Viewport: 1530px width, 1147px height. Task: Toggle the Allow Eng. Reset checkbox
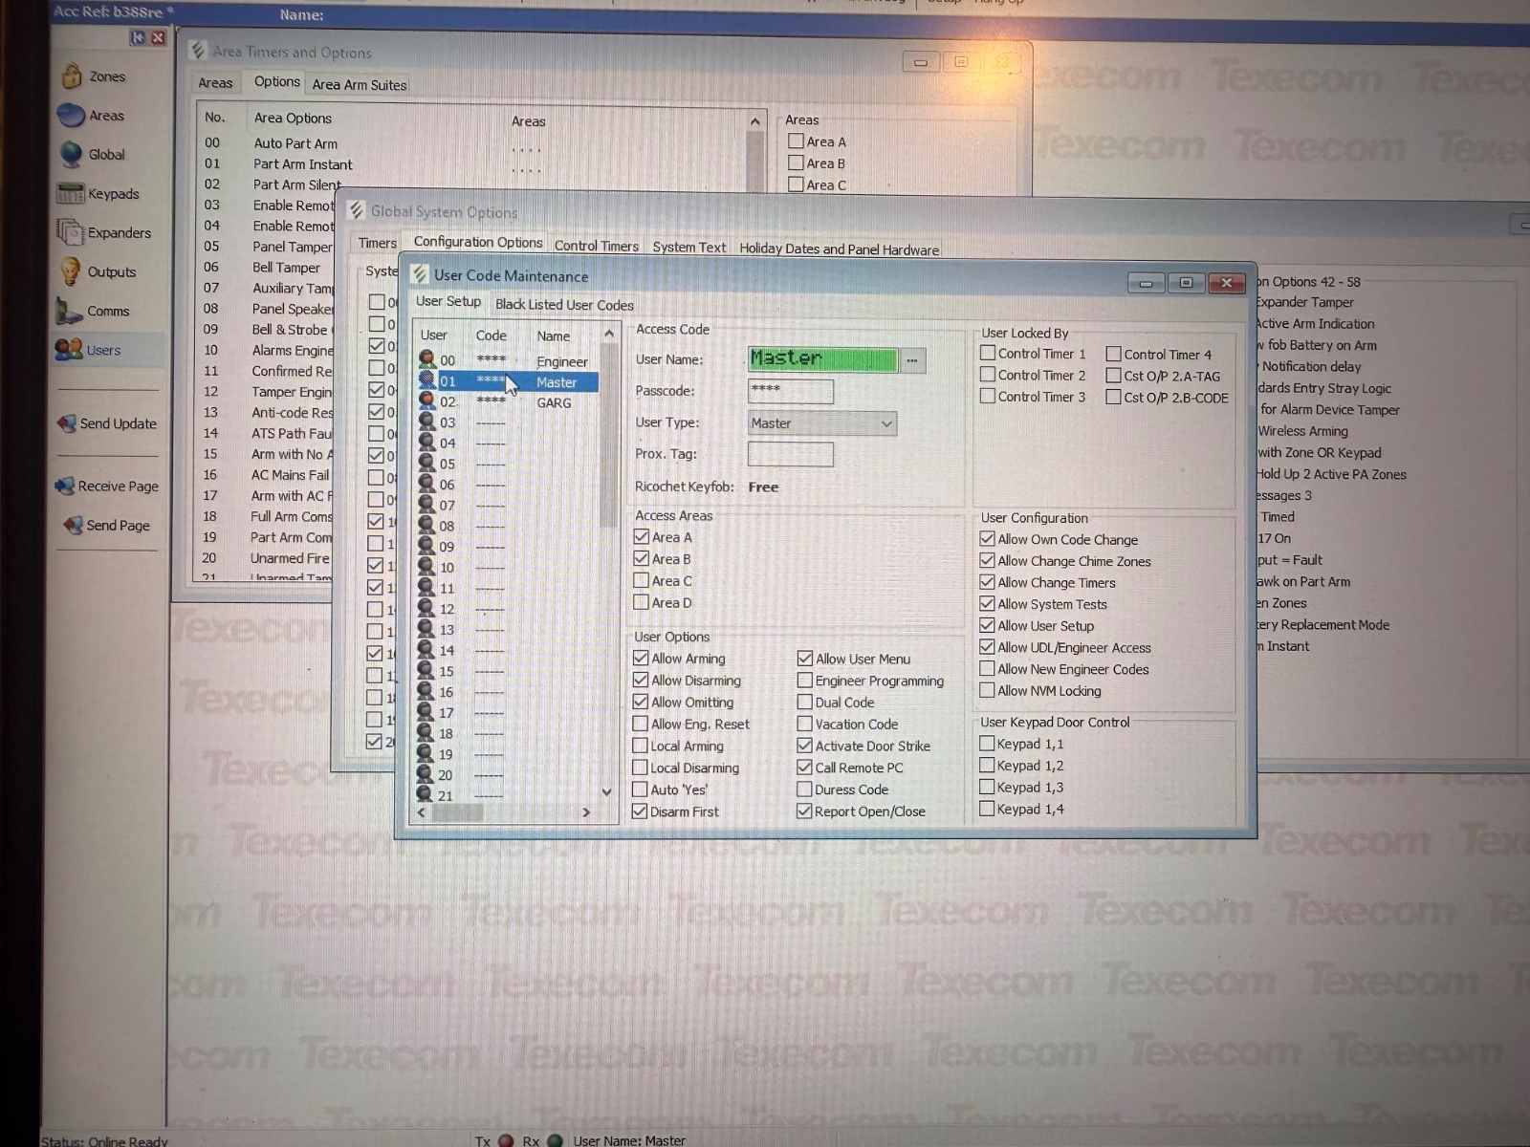click(x=641, y=725)
